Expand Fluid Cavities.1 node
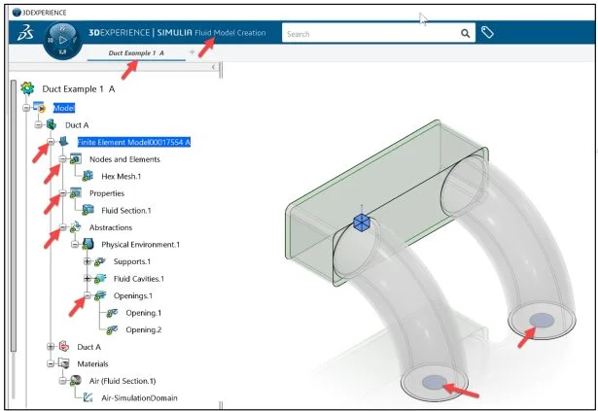This screenshot has height=411, width=598. click(x=88, y=279)
